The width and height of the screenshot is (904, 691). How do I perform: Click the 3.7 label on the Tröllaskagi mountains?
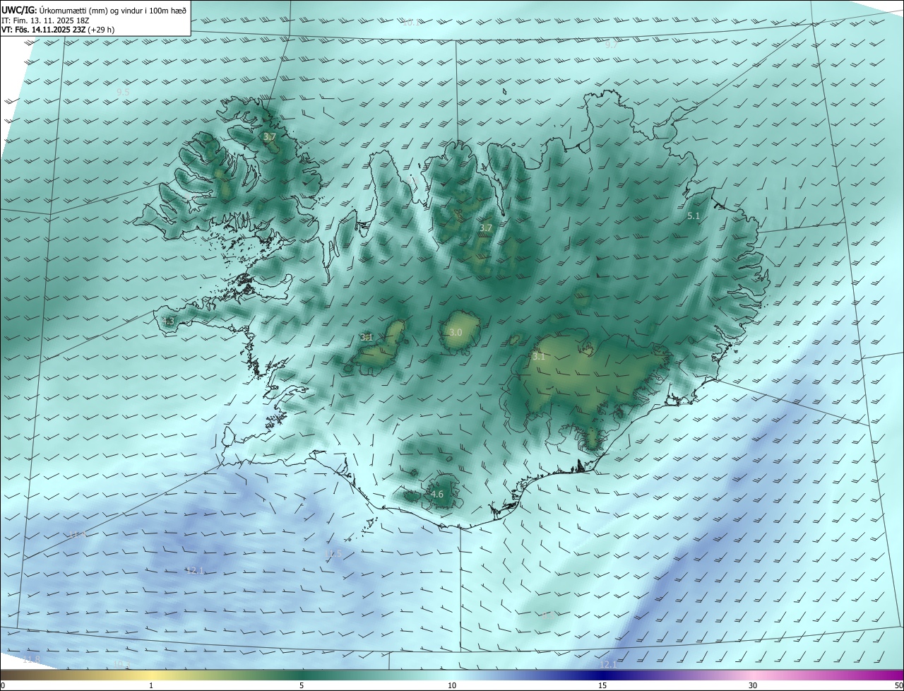point(485,228)
